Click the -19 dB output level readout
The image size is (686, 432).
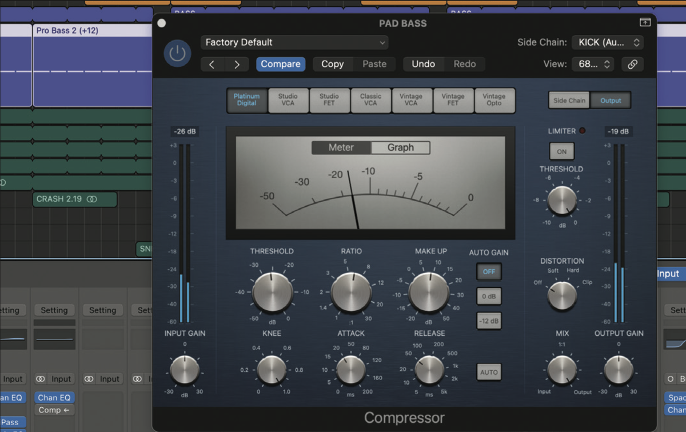[619, 132]
